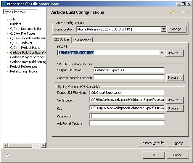
Task: Click the Cancel button
Action: (x=178, y=155)
